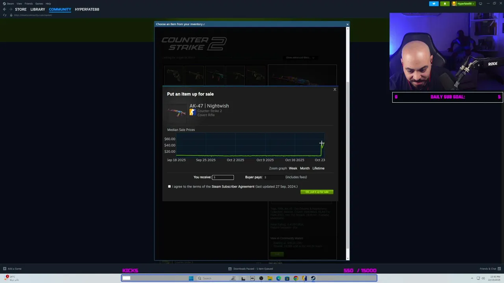Click the Buyer pays price field
504x283 pixels.
(x=274, y=177)
